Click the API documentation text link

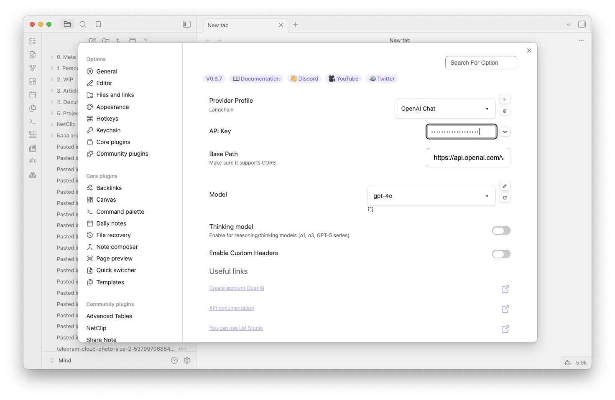(232, 308)
